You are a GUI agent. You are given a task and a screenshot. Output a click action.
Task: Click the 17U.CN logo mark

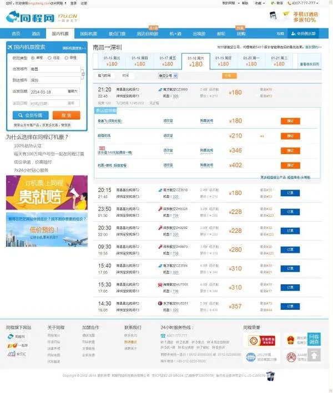(67, 18)
